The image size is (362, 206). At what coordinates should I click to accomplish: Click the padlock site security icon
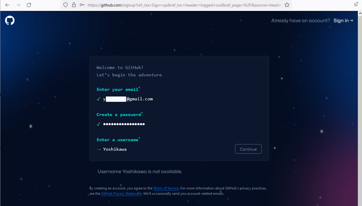click(x=74, y=5)
